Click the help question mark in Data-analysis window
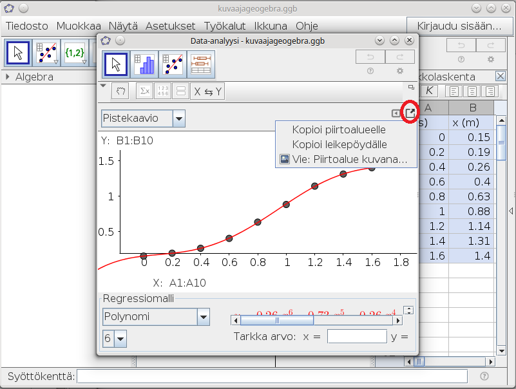Image resolution: width=516 pixels, height=389 pixels. [370, 71]
